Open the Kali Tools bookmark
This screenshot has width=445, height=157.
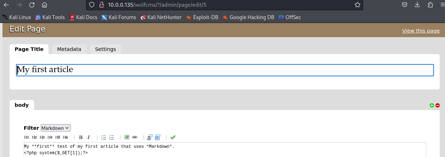pyautogui.click(x=50, y=17)
